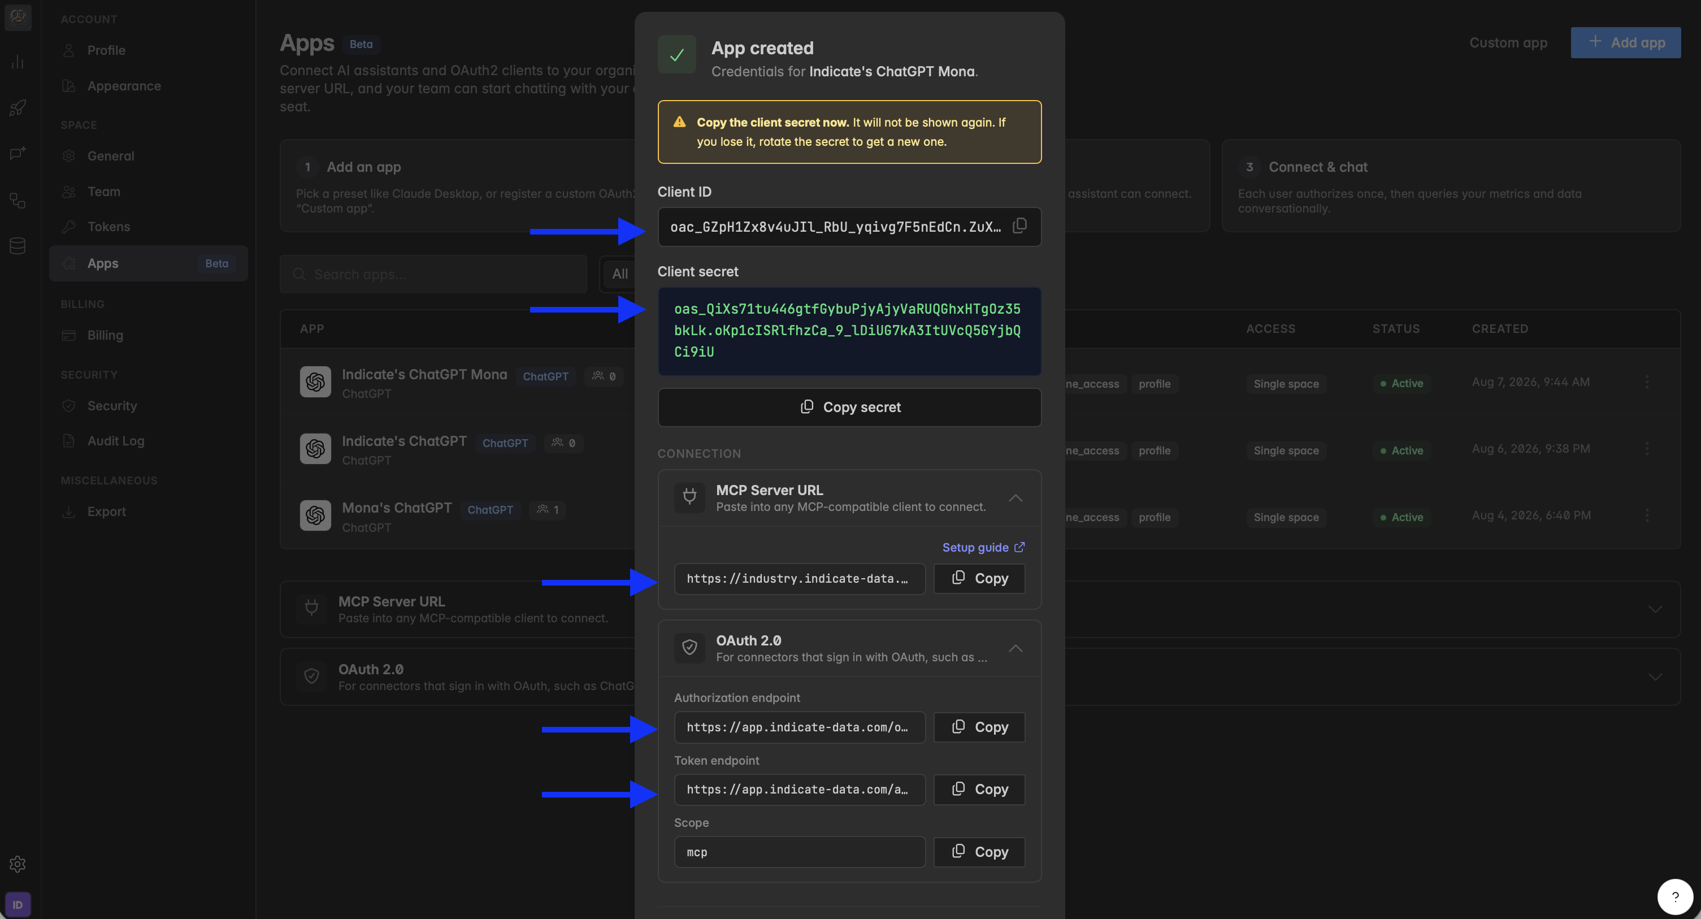Screen dimensions: 1701x919
Task: Select Apps in the sidebar
Action: coord(148,263)
